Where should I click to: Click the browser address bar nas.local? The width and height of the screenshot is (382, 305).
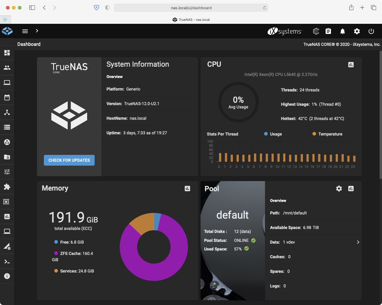pos(191,8)
